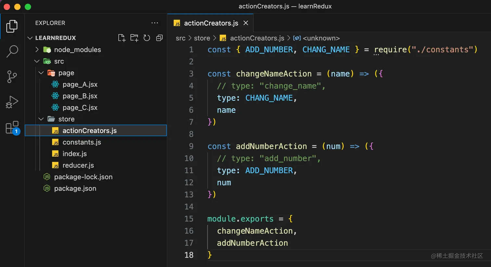Click the CHANG_NAME value on line 5
Viewport: 491px width, 267px height.
click(x=269, y=98)
